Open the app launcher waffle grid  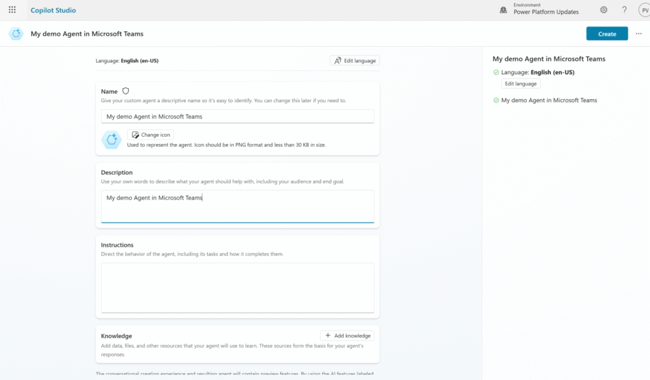pyautogui.click(x=12, y=10)
